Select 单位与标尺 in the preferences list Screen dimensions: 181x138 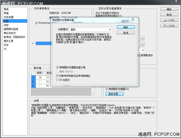coord(15,33)
